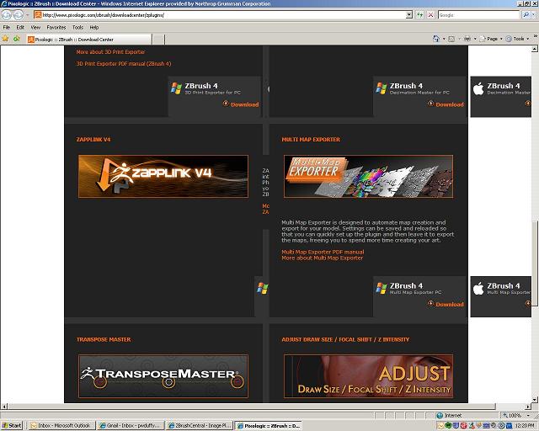Click the Home toolbar icon
Screen dimensions: 539x431
[436, 39]
